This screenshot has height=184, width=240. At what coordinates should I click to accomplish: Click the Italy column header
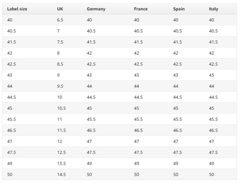pyautogui.click(x=214, y=9)
